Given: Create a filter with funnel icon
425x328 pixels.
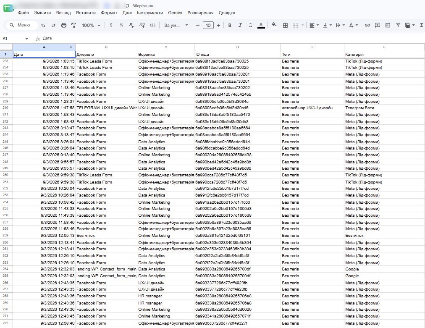Looking at the screenshot, I should (x=398, y=25).
